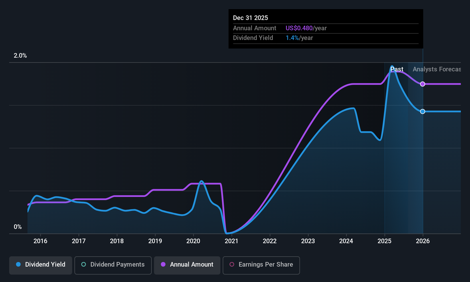Click the 2023 axis label
This screenshot has height=282, width=470.
308,241
